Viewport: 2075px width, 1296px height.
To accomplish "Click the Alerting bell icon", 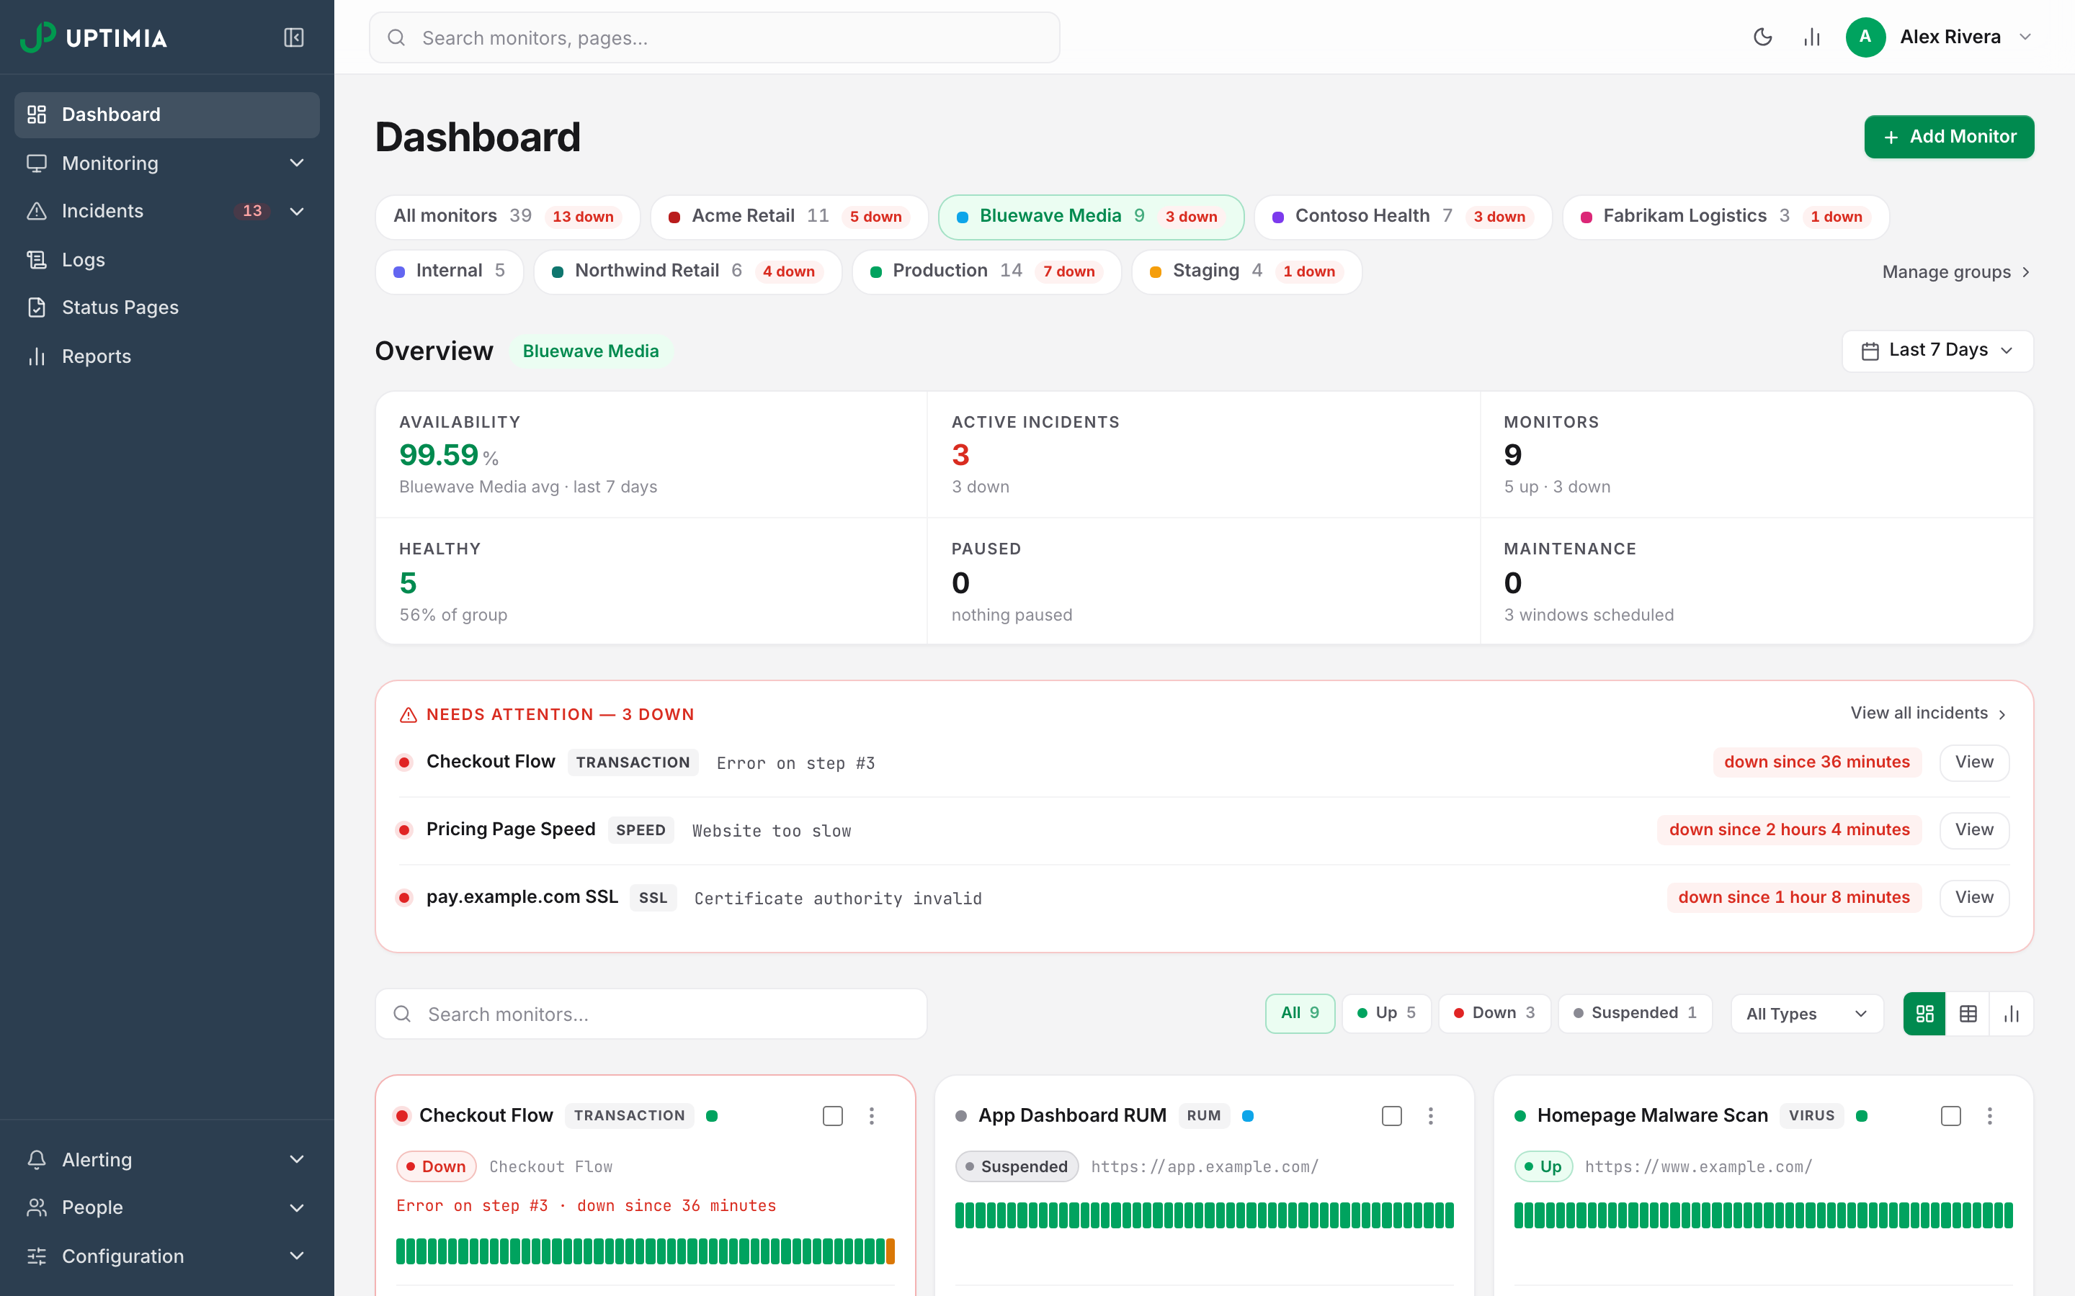I will [x=37, y=1160].
